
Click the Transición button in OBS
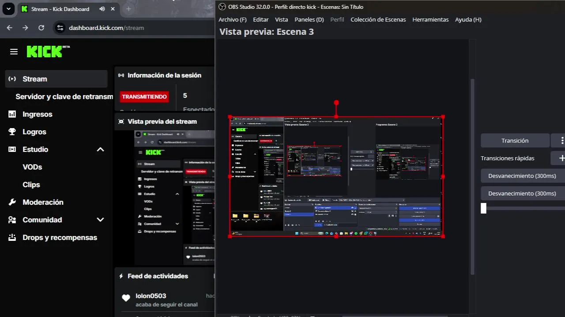click(515, 140)
